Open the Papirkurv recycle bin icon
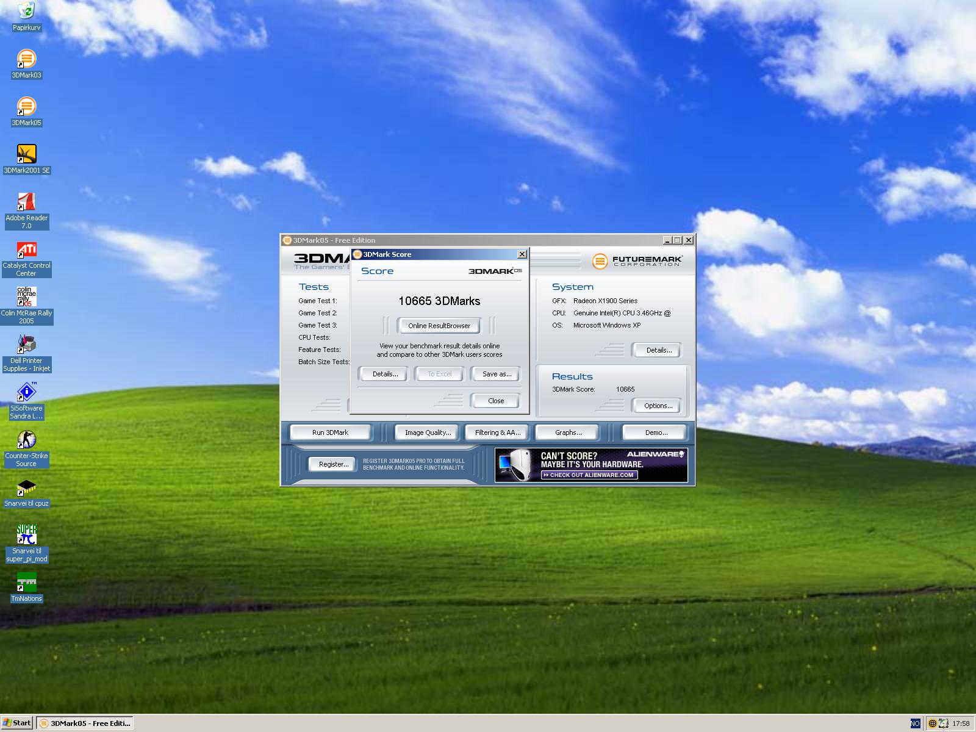 [26, 16]
